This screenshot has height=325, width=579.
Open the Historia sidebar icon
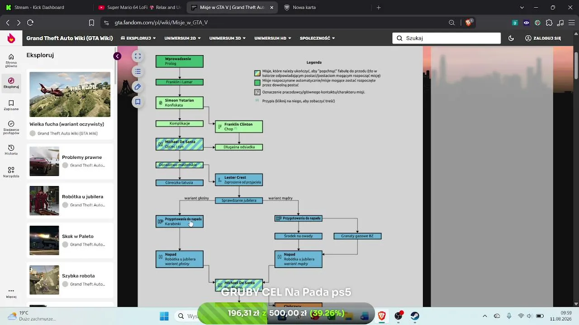[x=11, y=150]
